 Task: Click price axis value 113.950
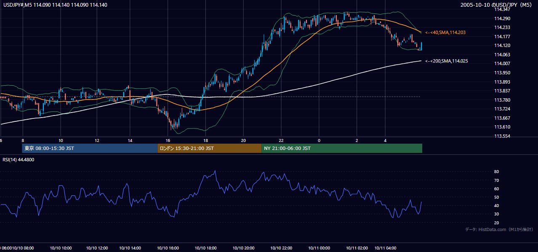(503, 73)
